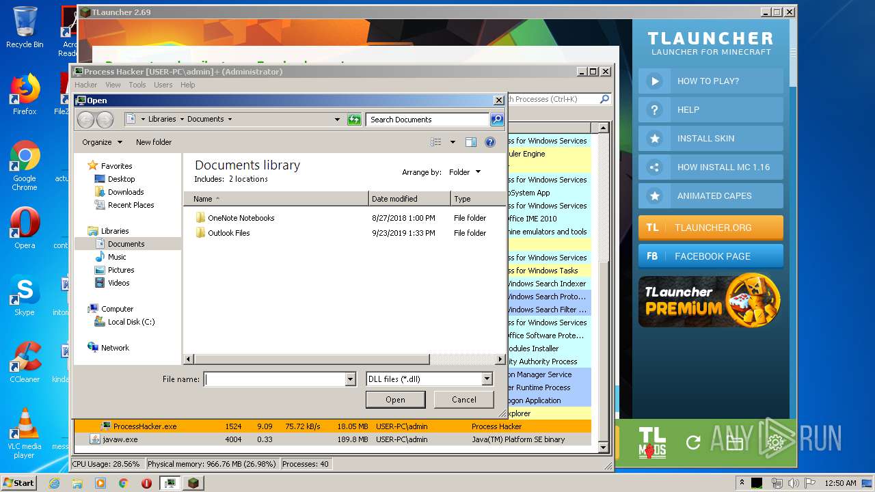Open the views dropdown arrow
This screenshot has width=875, height=492.
click(x=453, y=142)
